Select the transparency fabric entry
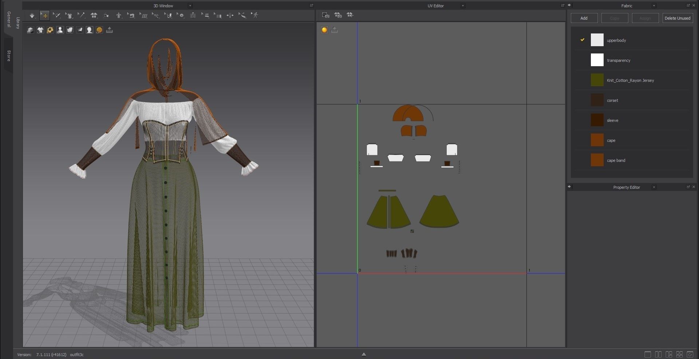The height and width of the screenshot is (359, 699). tap(632, 60)
